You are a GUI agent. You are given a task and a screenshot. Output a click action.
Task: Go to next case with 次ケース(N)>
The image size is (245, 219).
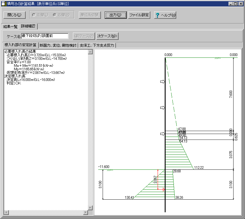[107, 36]
